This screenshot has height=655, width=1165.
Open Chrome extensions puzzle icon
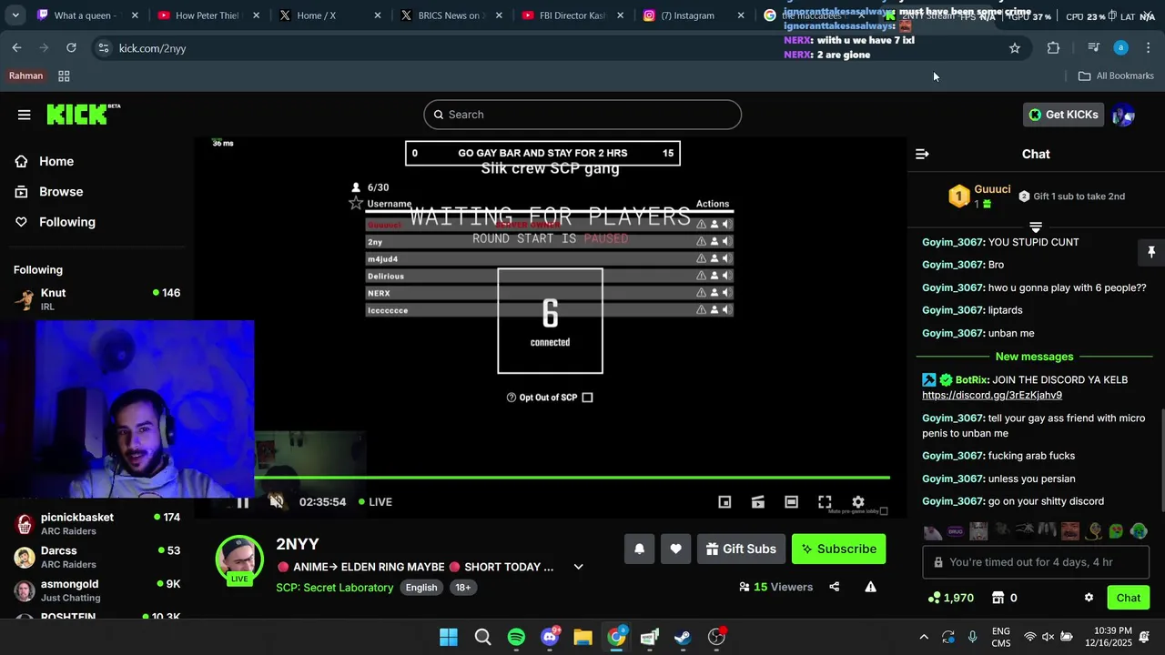[1053, 48]
